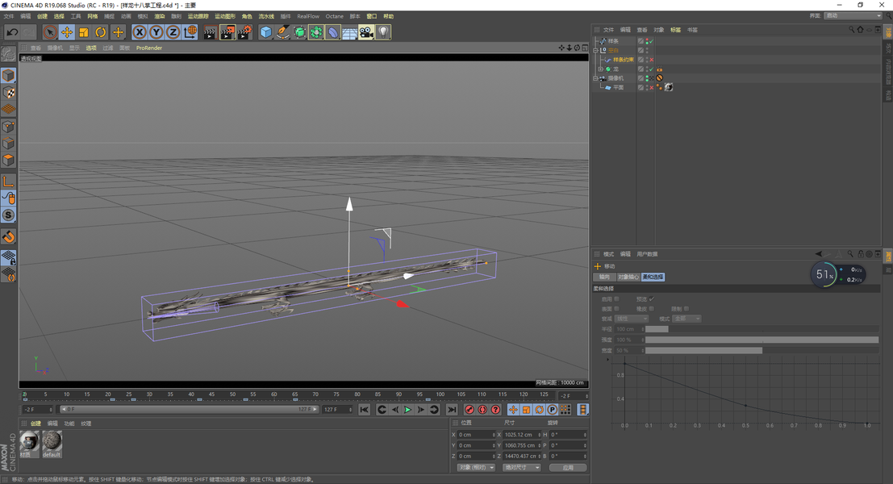Add Camera object from toolbar
The image size is (893, 484).
pyautogui.click(x=367, y=32)
